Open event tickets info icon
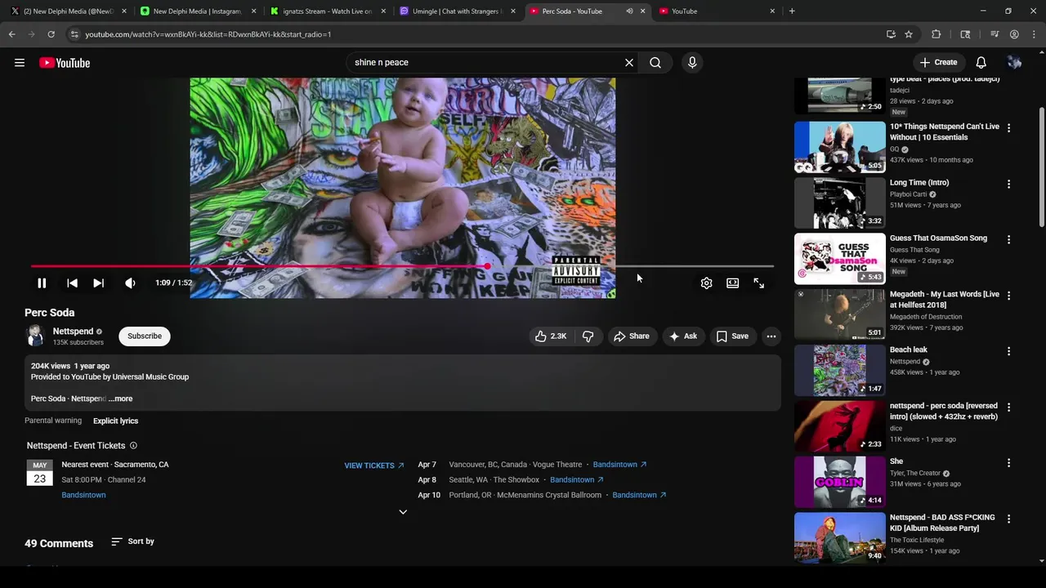 (x=133, y=446)
